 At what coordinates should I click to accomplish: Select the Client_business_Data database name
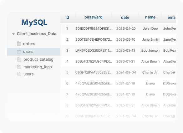tap(37, 34)
